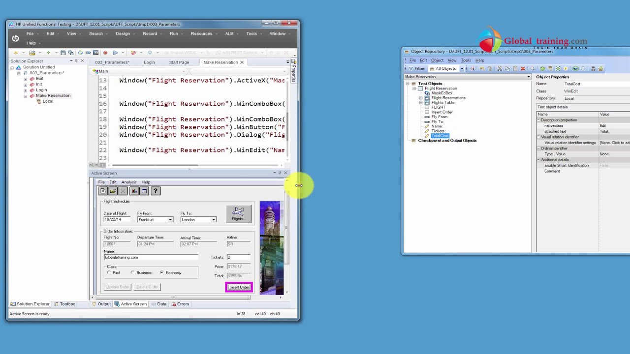The height and width of the screenshot is (354, 630).
Task: Open the Fly From combo box
Action: [170, 220]
